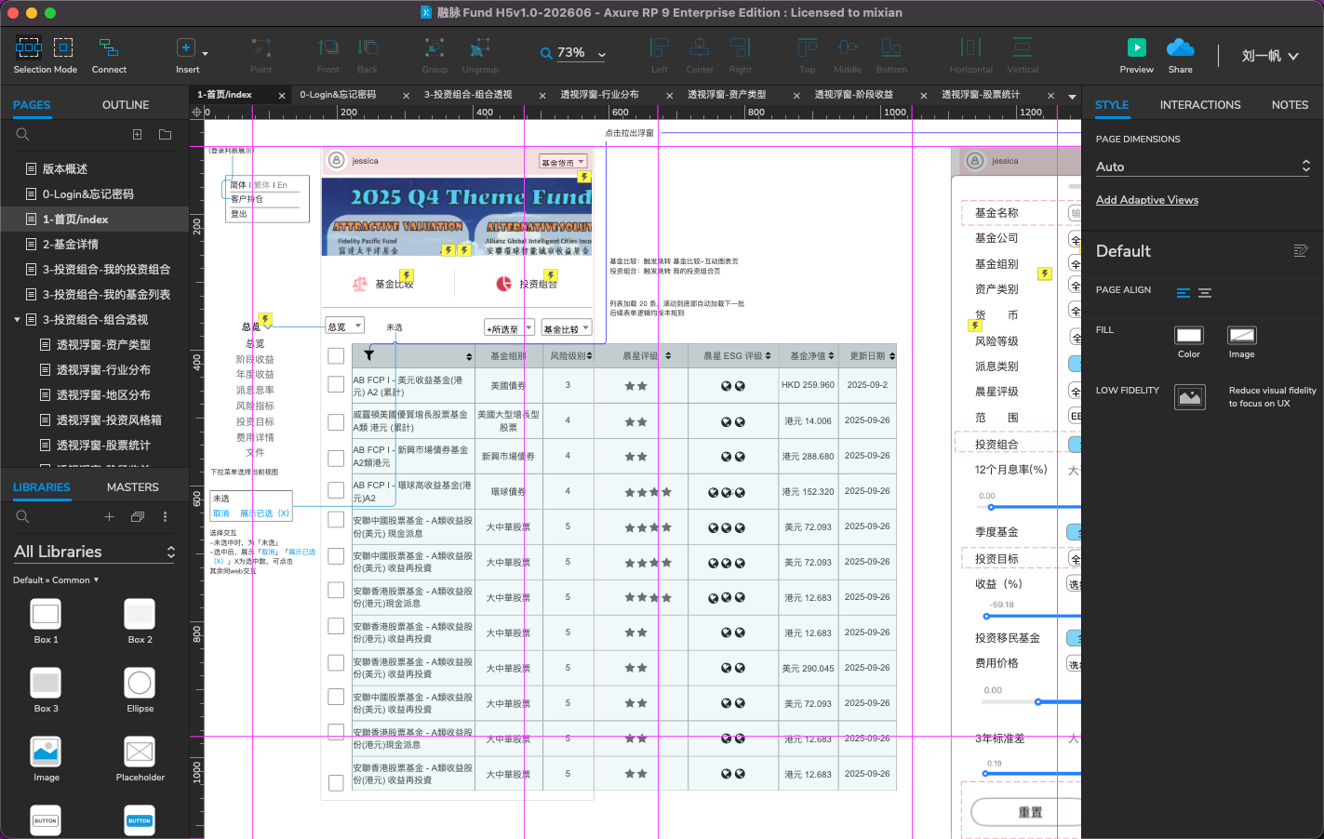Image resolution: width=1324 pixels, height=839 pixels.
Task: Align widgets Left
Action: click(660, 55)
